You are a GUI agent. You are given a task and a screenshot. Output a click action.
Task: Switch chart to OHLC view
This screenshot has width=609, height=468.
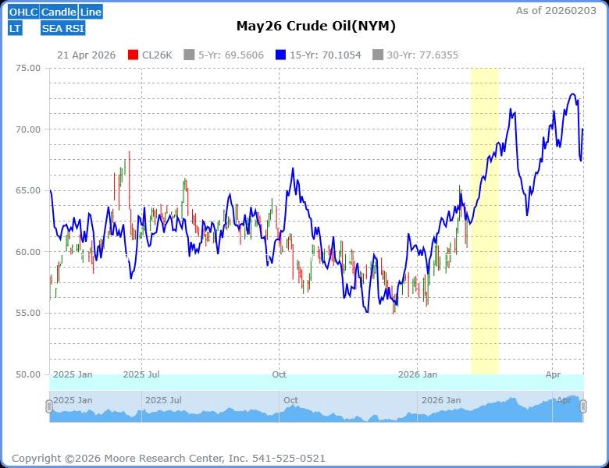point(23,12)
